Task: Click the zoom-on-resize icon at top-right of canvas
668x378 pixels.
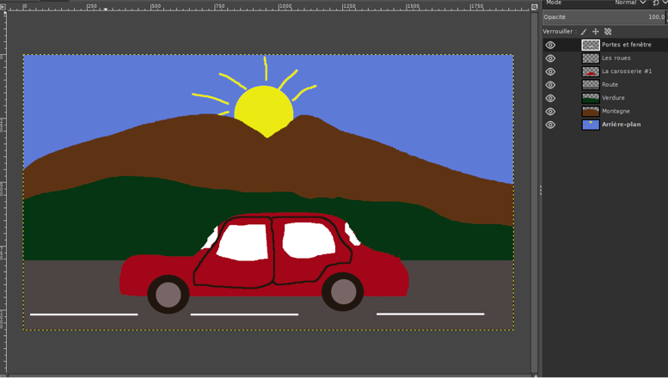Action: pyautogui.click(x=534, y=7)
